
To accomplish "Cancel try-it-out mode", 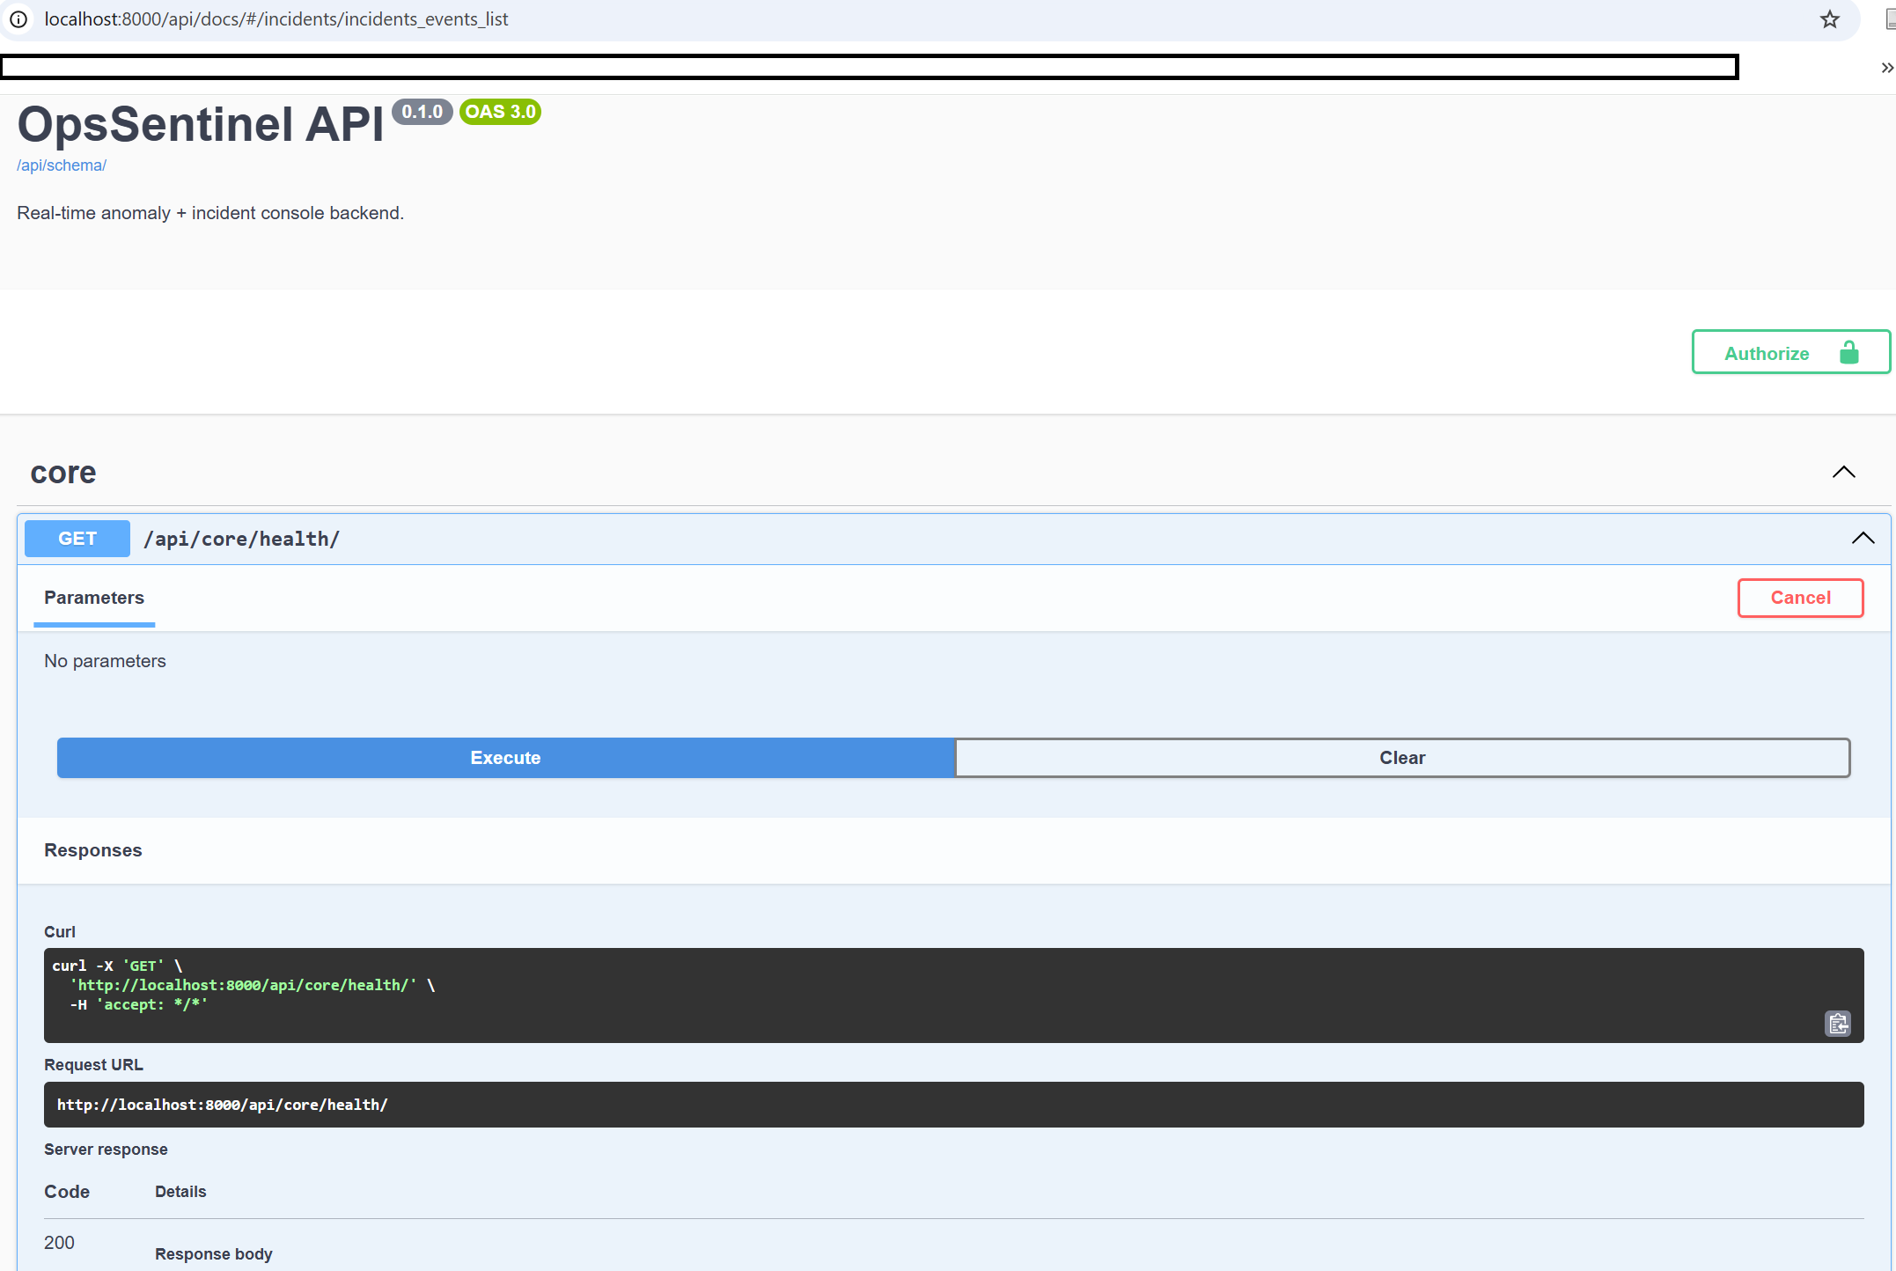I will coord(1800,598).
